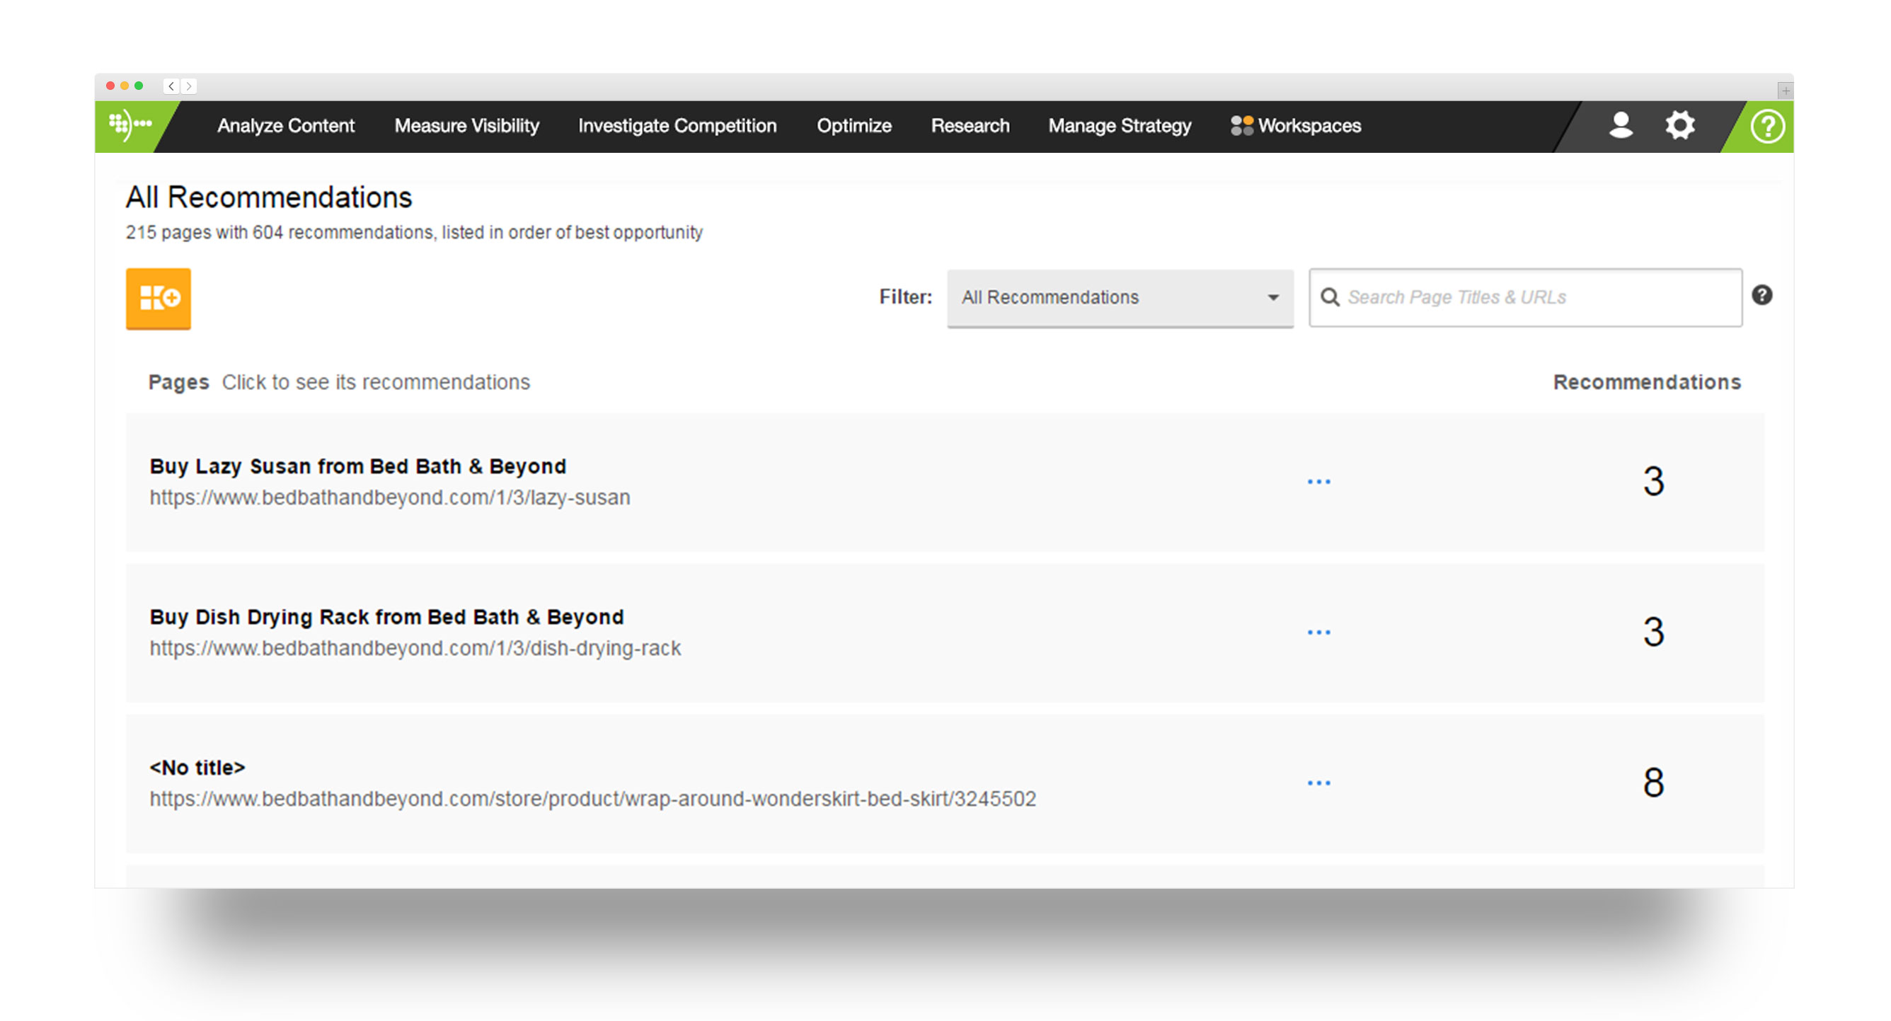
Task: Click the green help question mark icon
Action: pyautogui.click(x=1767, y=126)
